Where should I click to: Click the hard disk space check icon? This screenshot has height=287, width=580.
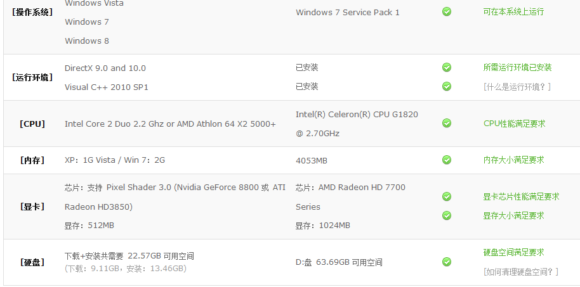pyautogui.click(x=447, y=262)
